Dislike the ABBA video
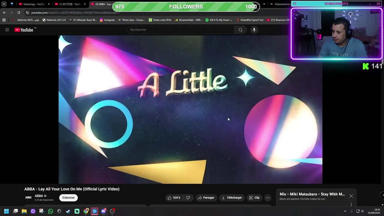 coord(188,198)
